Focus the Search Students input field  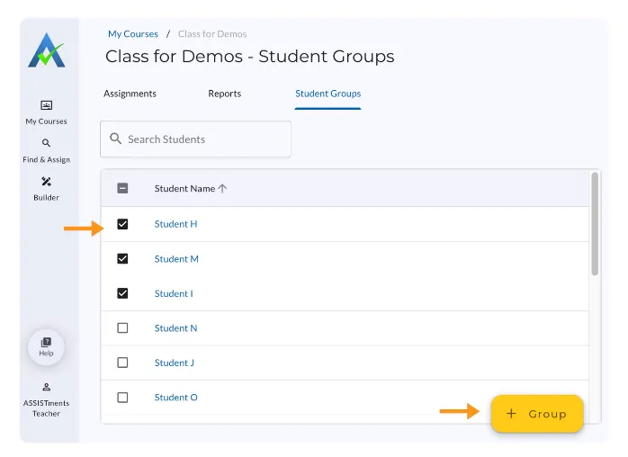[195, 139]
